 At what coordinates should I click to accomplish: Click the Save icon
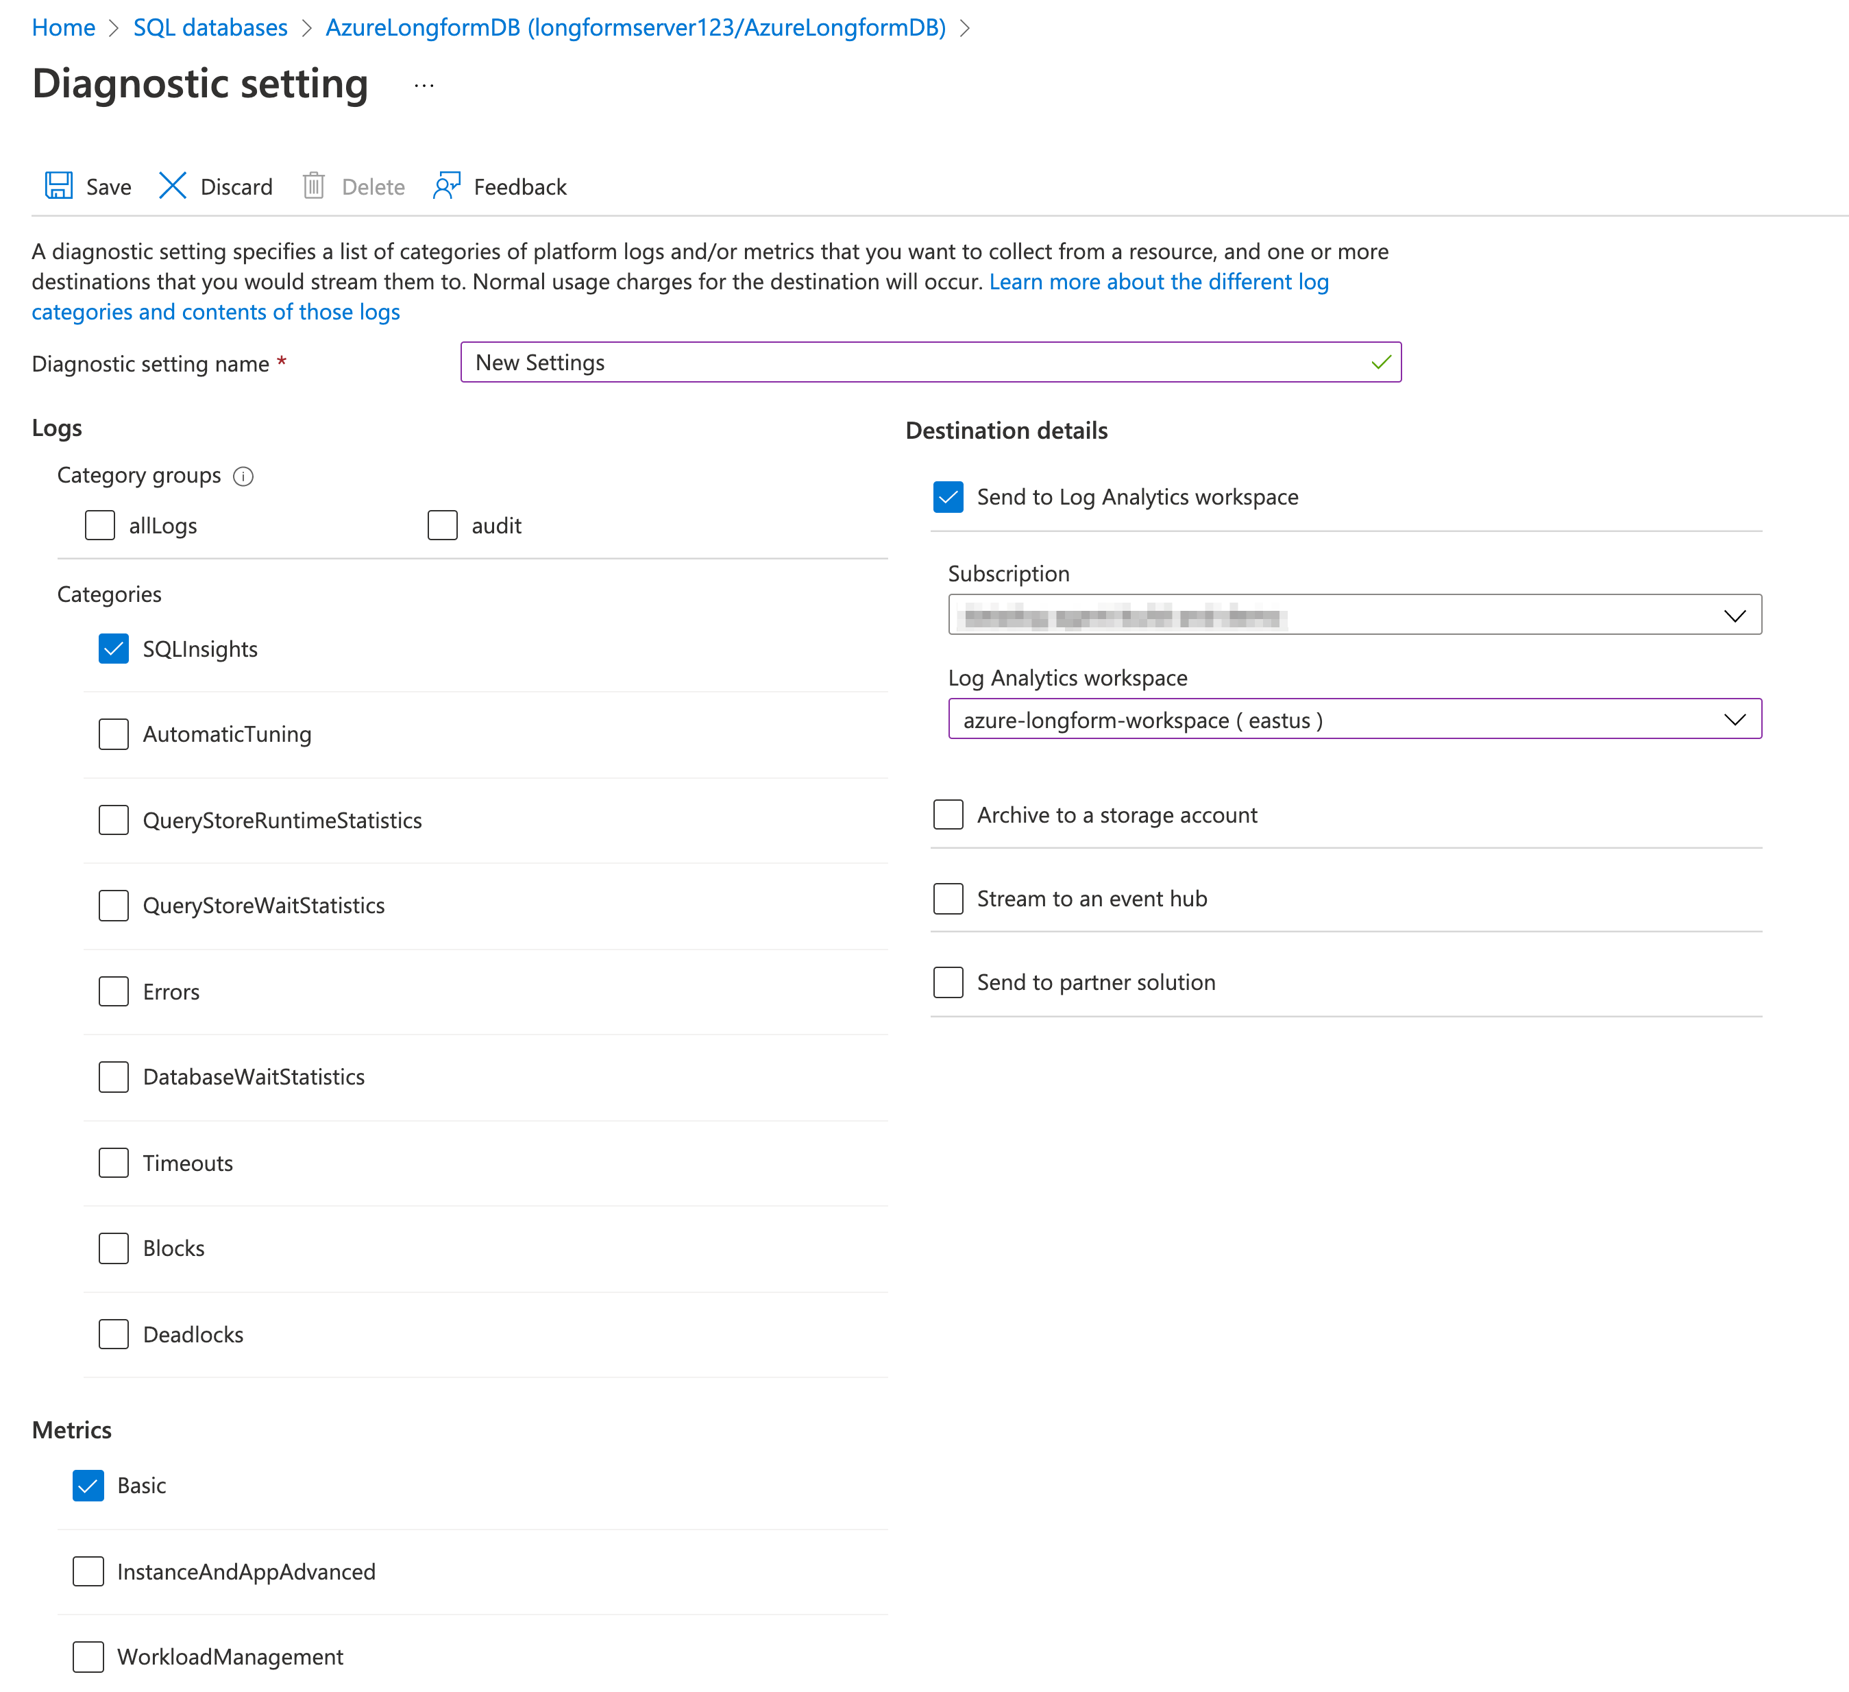(x=59, y=186)
